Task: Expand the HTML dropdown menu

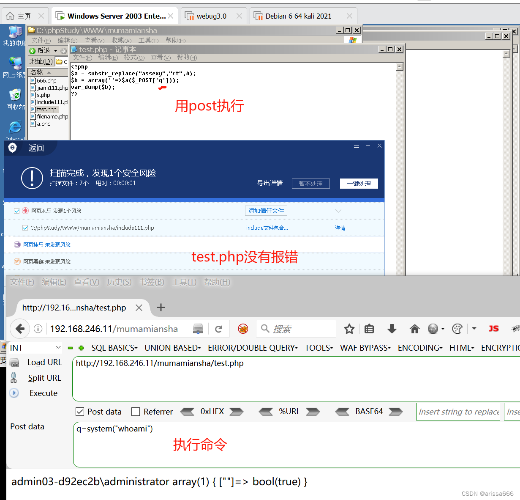Action: tap(462, 348)
